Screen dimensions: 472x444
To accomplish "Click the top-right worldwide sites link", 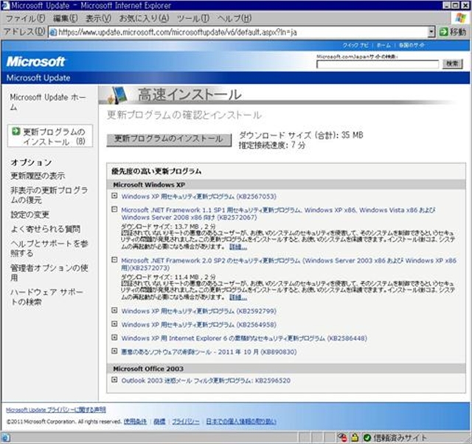I will [412, 45].
